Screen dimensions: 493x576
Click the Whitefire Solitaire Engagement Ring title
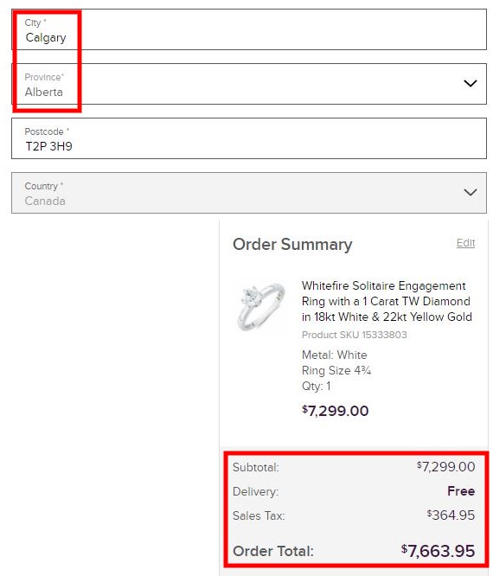coord(387,301)
